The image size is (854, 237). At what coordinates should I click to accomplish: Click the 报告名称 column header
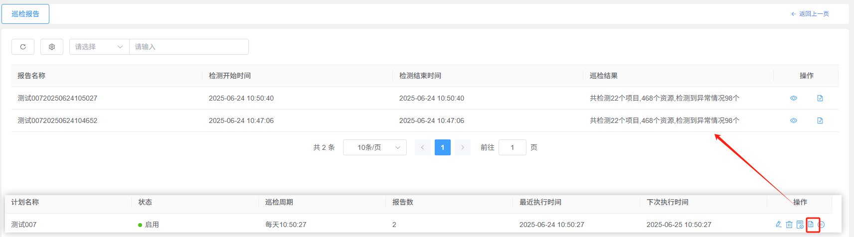point(31,76)
